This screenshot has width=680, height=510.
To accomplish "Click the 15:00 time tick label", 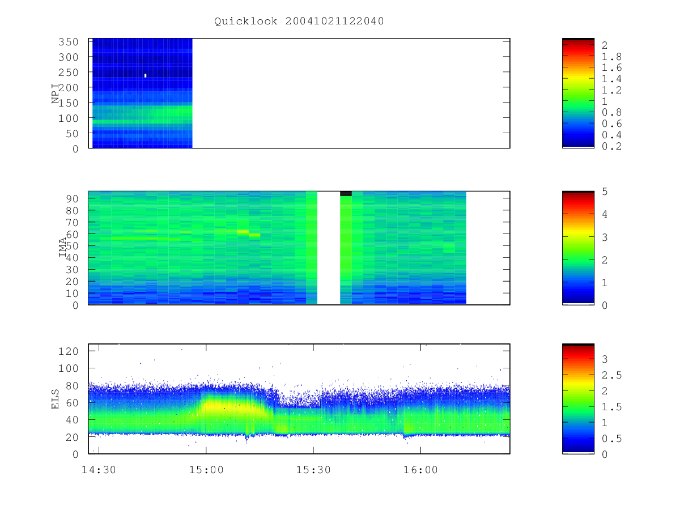I will (x=206, y=470).
